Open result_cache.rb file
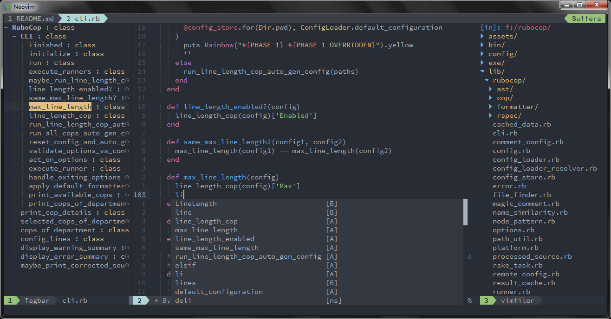 524,283
